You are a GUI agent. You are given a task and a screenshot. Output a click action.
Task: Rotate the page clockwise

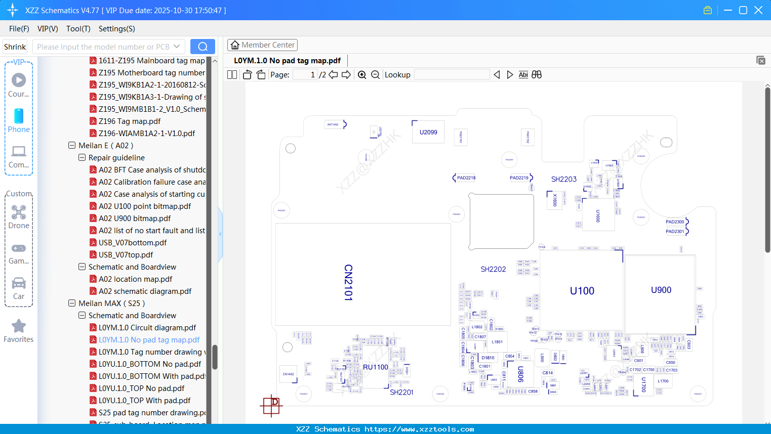tap(260, 74)
